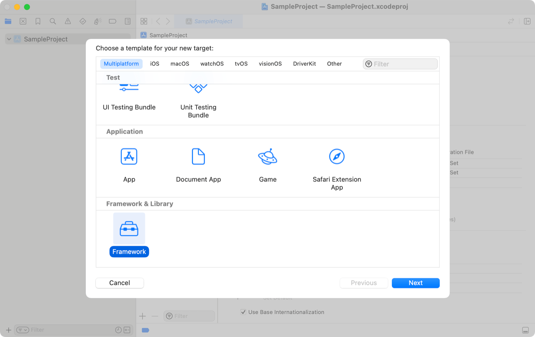
Task: Show the Issue navigator warning icon
Action: pos(68,21)
